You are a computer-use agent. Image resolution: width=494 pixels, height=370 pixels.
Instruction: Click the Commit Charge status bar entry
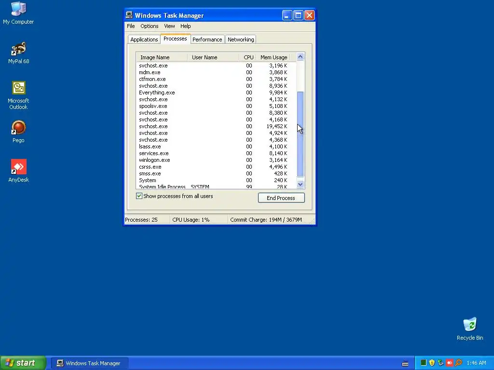tap(268, 220)
